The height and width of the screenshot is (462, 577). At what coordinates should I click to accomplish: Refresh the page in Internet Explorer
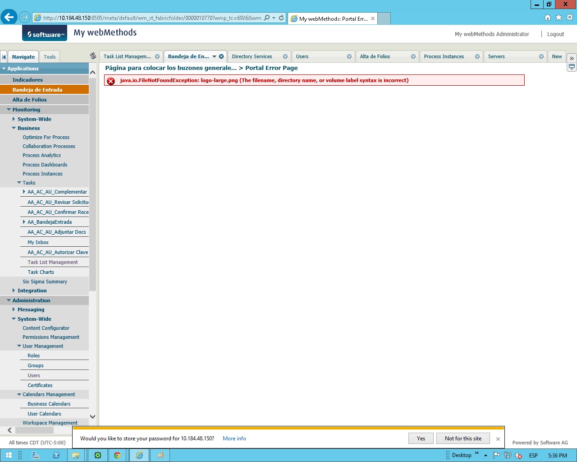(281, 18)
